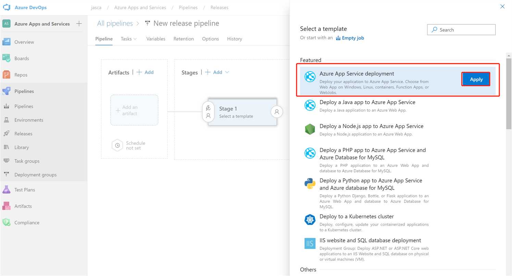Click the New release pipeline title
Screen dimensions: 512x276
pos(186,23)
